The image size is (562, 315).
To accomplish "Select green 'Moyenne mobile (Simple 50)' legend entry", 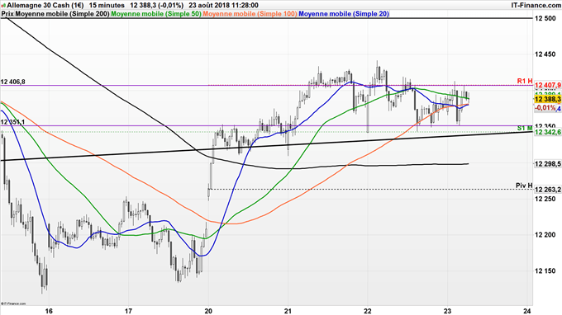I will point(156,14).
